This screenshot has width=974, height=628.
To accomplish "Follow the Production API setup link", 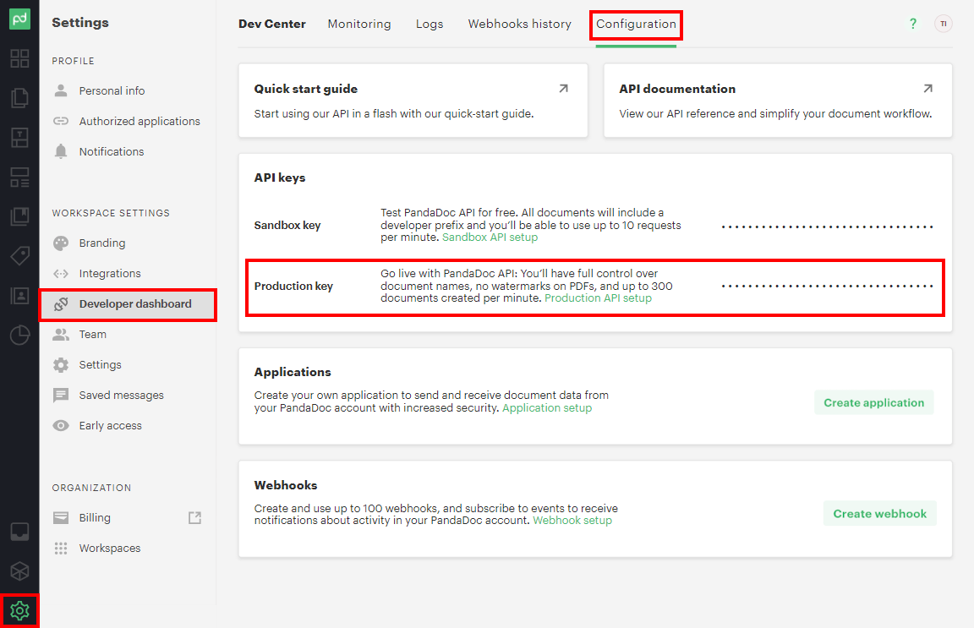I will [598, 298].
